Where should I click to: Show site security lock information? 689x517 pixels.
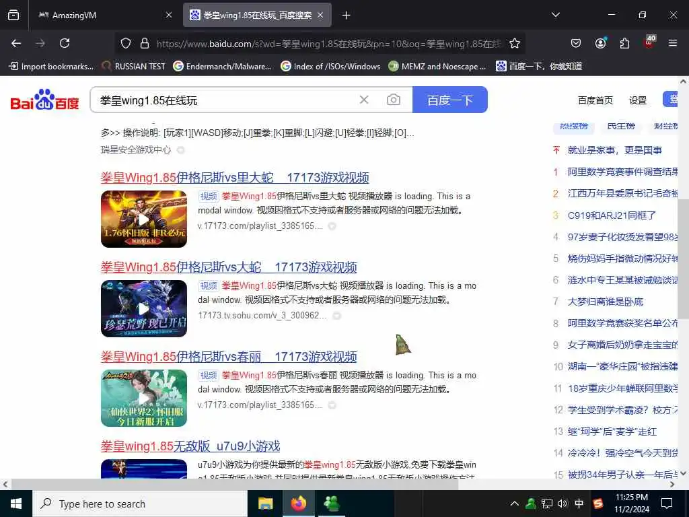pos(145,43)
